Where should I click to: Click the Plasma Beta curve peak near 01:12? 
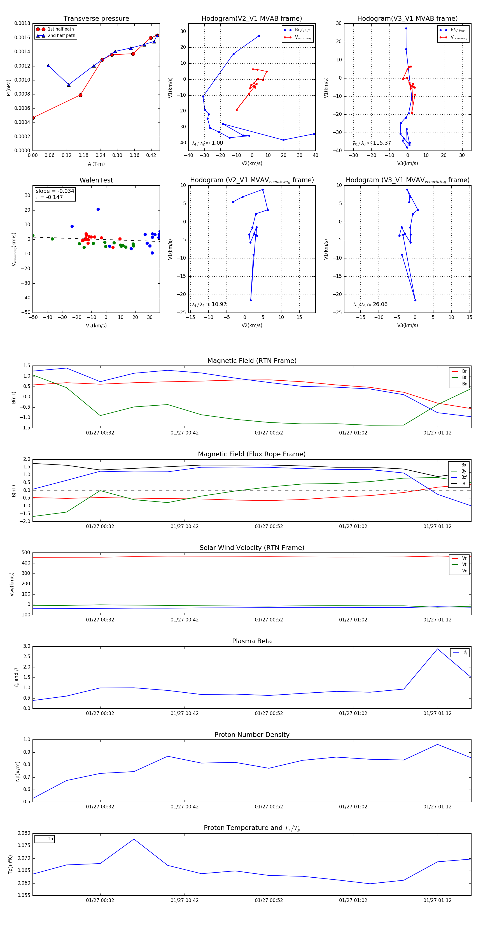tap(437, 649)
